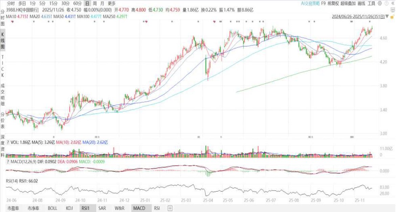
Task: Toggle the MACD indicator tab
Action: pyautogui.click(x=139, y=208)
